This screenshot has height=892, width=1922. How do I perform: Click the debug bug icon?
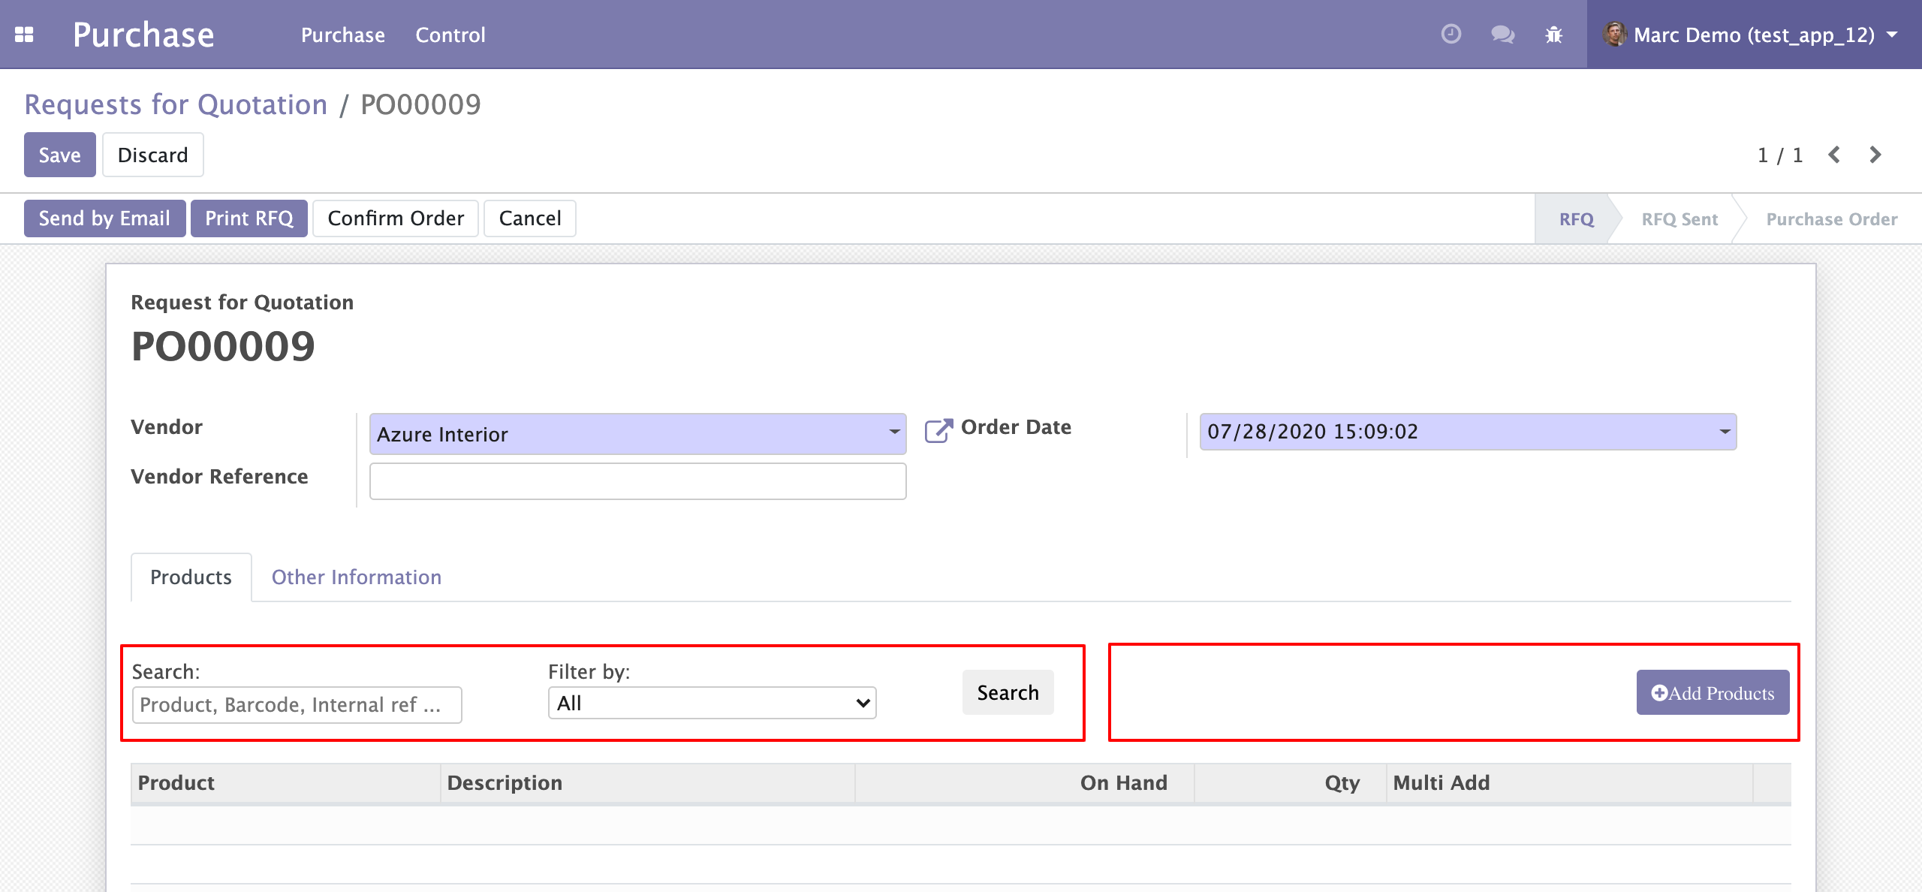pyautogui.click(x=1554, y=35)
